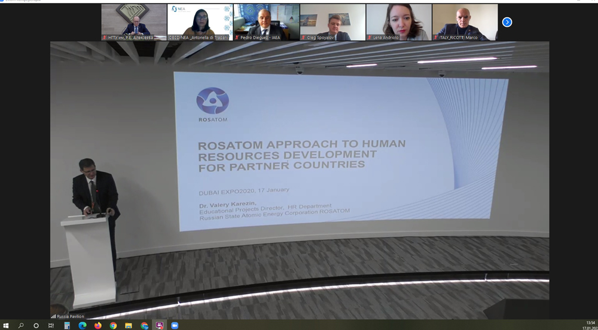
Task: Open the Chrome icon with blue badge overlay
Action: (144, 325)
